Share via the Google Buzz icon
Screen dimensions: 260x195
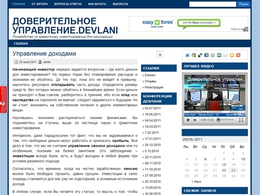(193, 55)
